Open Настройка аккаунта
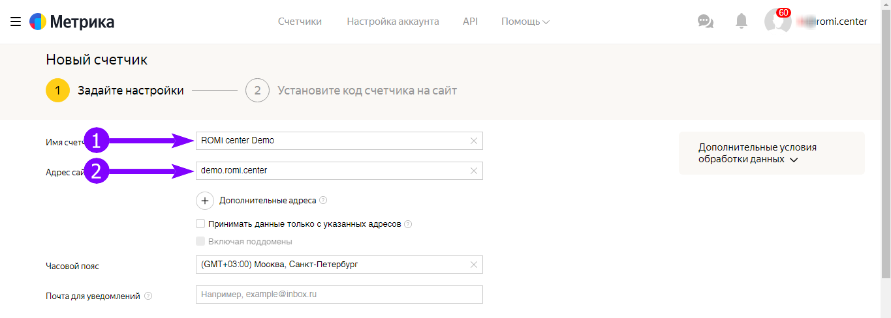Screen dimensions: 891x318 click(x=393, y=22)
